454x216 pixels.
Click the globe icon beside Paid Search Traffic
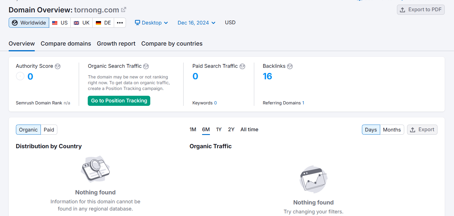[242, 66]
